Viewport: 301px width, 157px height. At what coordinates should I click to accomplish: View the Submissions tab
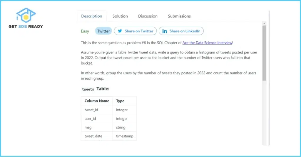[179, 16]
